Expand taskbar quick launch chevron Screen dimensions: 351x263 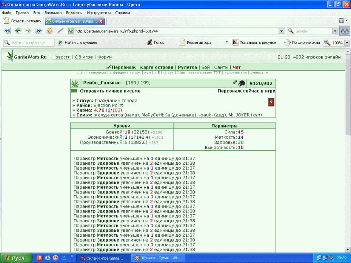click(x=72, y=256)
